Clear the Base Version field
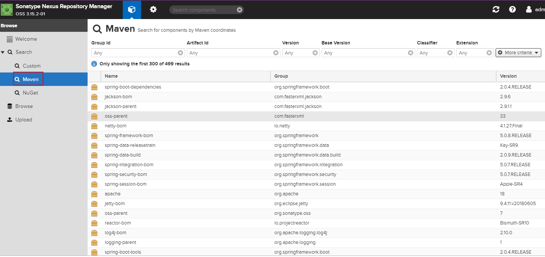Screen dimensions: 545x257 pos(411,53)
